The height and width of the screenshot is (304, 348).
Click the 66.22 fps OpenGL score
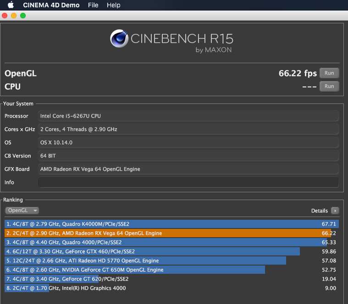click(x=298, y=73)
